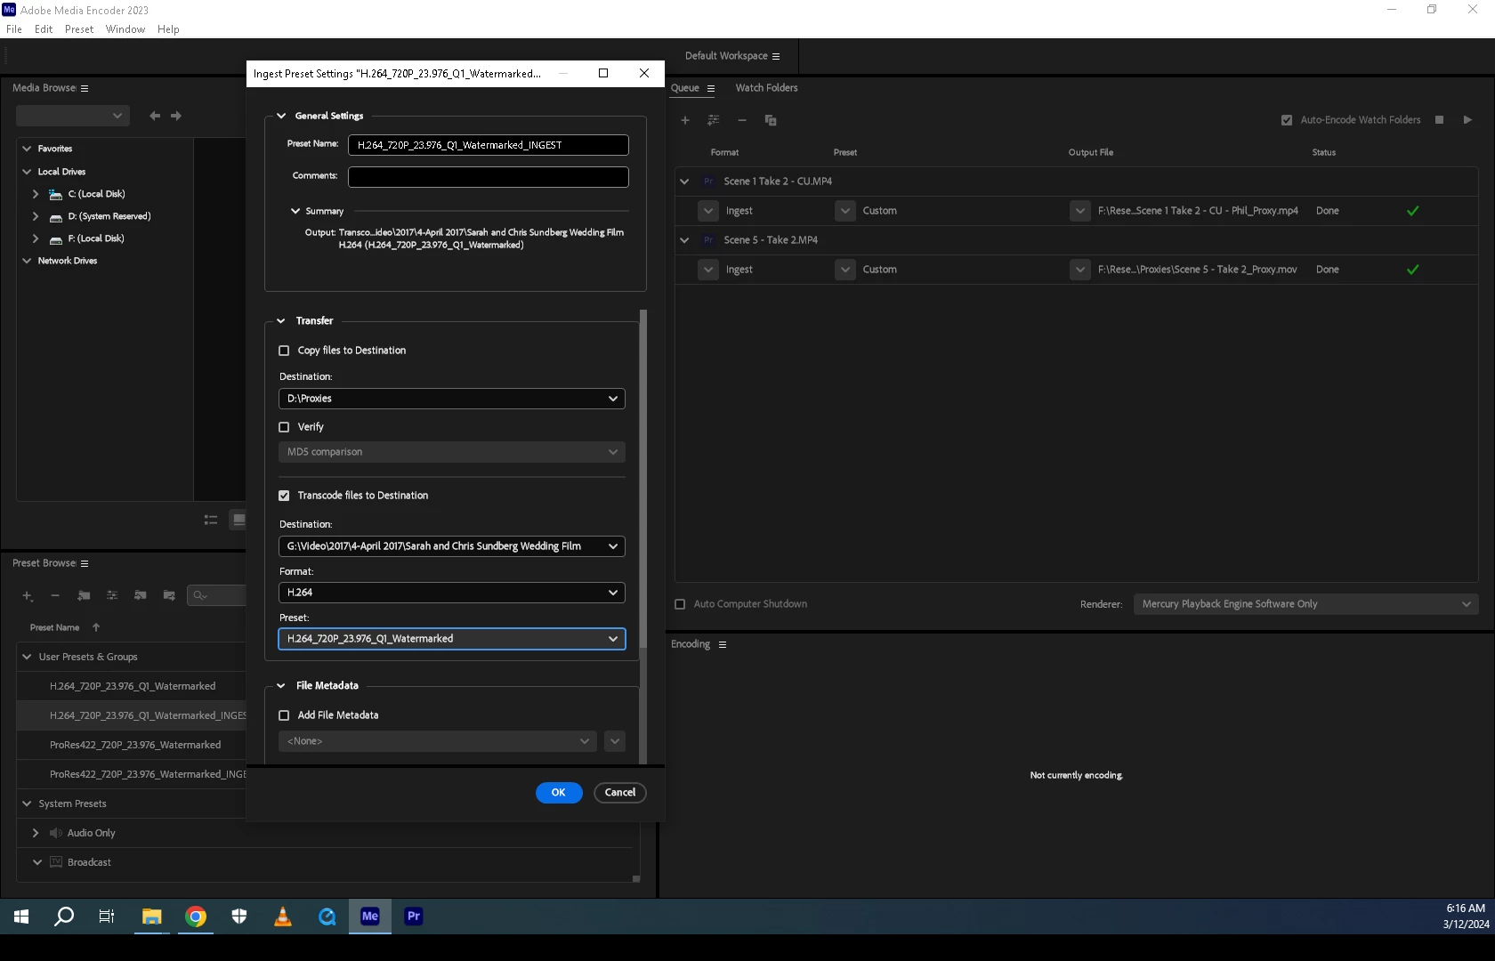Open Default Workspace menu icon
The height and width of the screenshot is (961, 1495).
coord(776,56)
